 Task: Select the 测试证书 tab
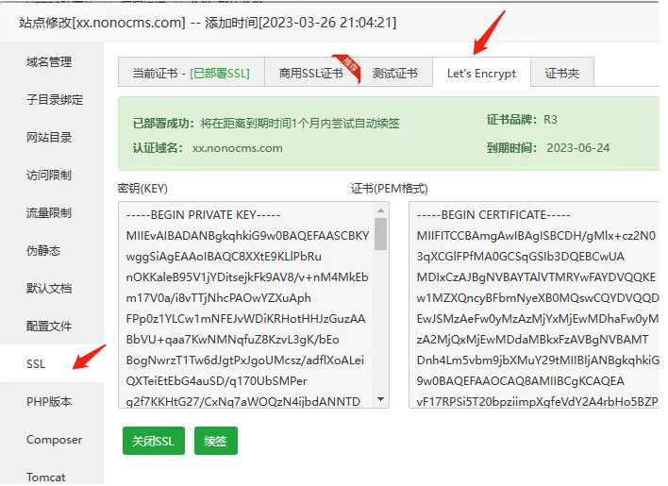tap(394, 74)
